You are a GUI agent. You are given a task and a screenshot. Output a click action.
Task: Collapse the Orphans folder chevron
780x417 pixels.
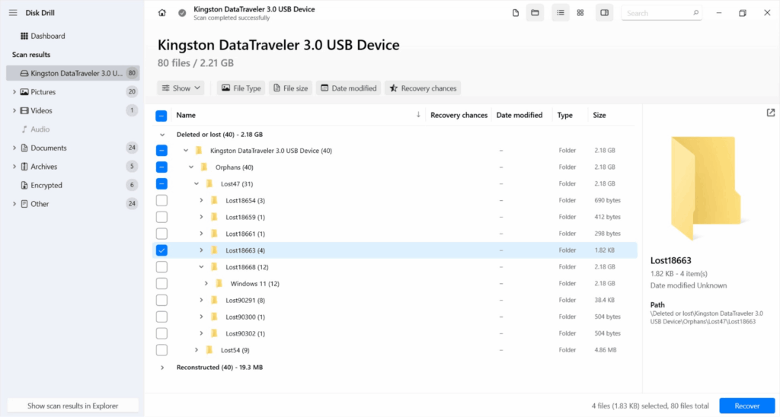pos(191,167)
